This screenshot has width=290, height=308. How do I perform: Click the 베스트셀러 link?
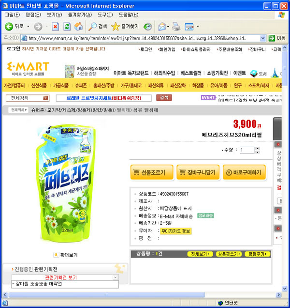[191, 73]
